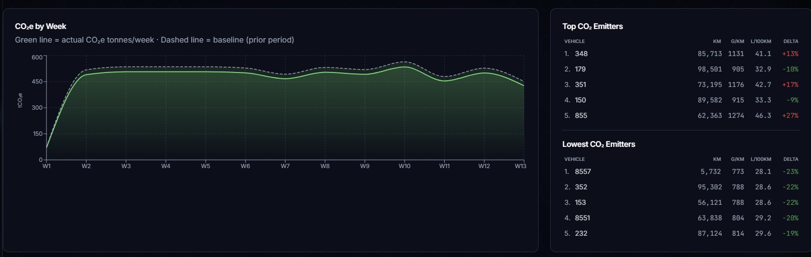Click vehicle 150 in Top CO₂ Emitters
Screen dimensions: 811x257
(681, 100)
